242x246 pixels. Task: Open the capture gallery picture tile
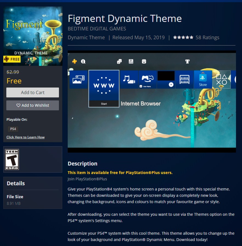pos(79,80)
